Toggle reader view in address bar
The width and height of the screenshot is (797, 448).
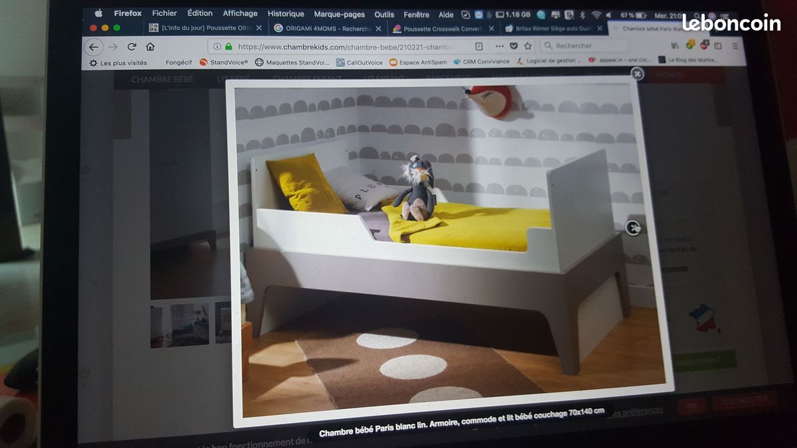(480, 46)
